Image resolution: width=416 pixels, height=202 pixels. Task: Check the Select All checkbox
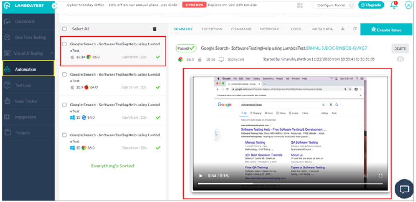[64, 29]
